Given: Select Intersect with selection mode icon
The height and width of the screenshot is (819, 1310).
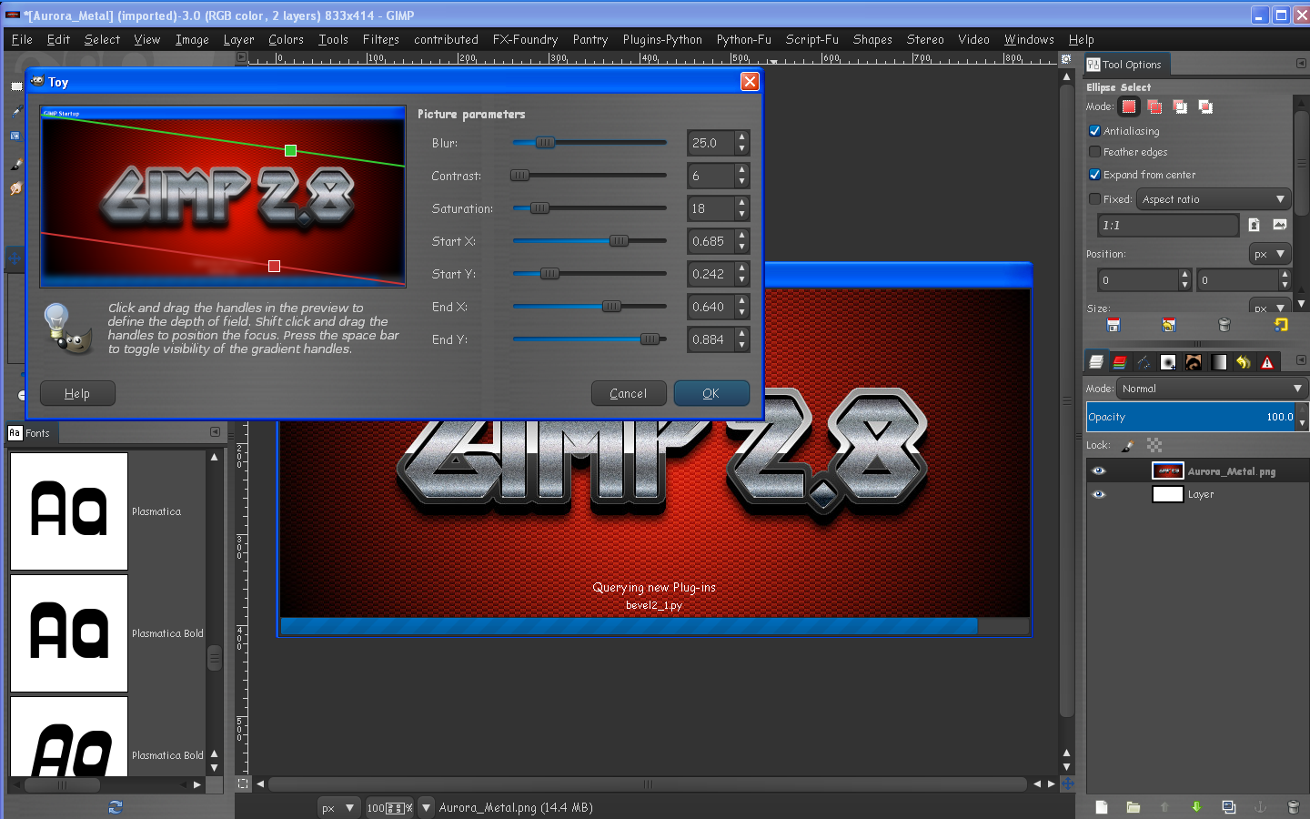Looking at the screenshot, I should coord(1205,106).
